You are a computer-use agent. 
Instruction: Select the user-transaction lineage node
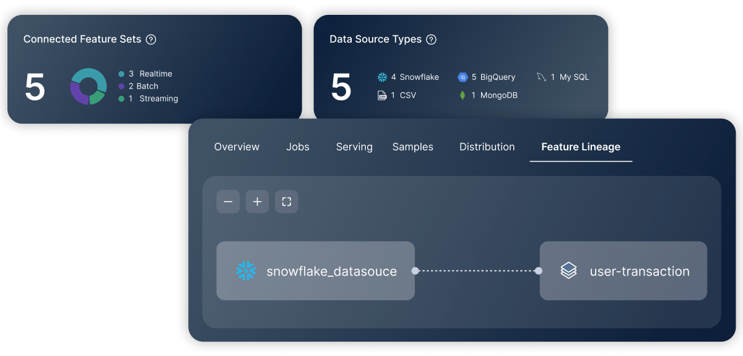(x=623, y=271)
